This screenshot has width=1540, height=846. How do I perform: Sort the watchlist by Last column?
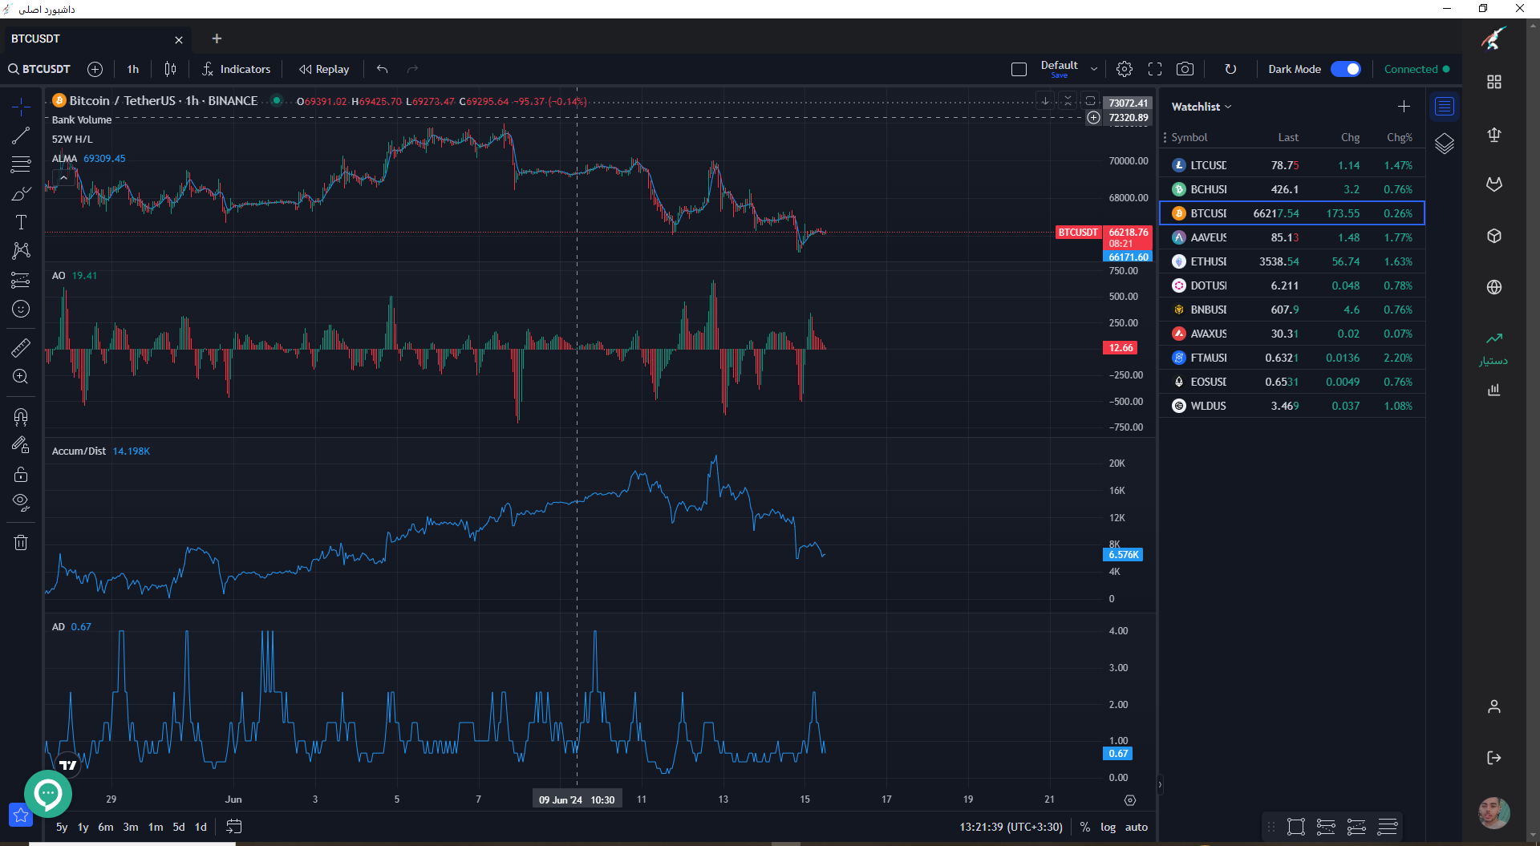tap(1288, 137)
